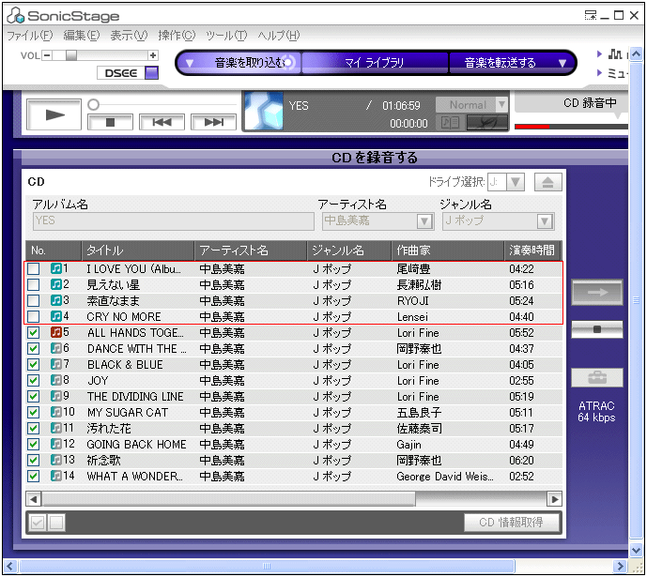Check the checkbox for track 1 I LOVE YOU
Screen dimensions: 647x577
pos(34,268)
